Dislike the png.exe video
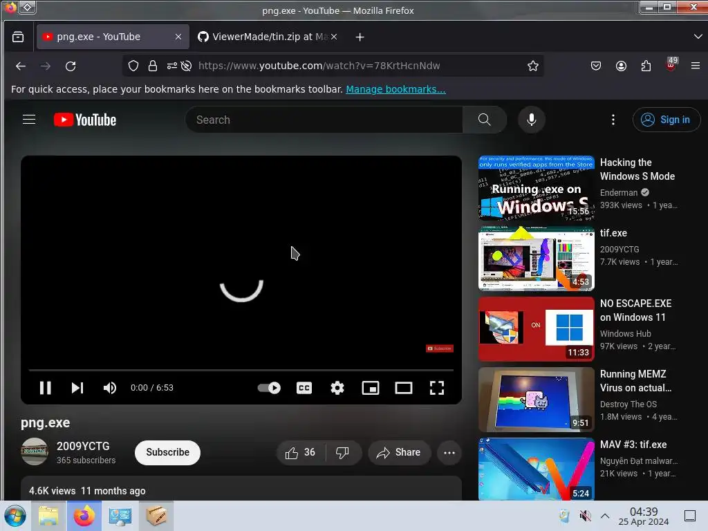The width and height of the screenshot is (708, 531). 343,452
